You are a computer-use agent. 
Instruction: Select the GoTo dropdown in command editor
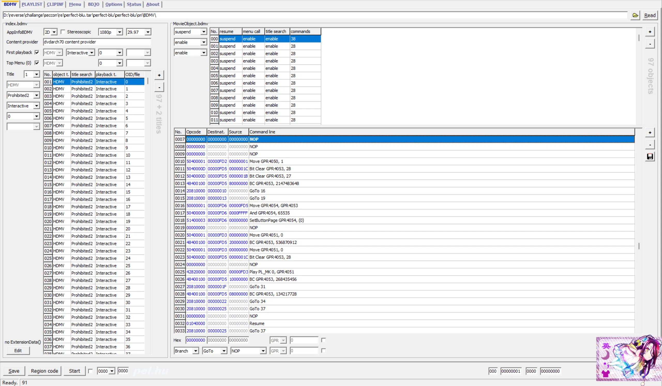coord(214,351)
